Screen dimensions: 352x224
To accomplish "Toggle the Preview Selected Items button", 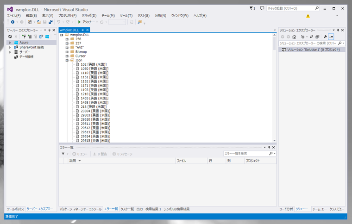I will point(331,37).
